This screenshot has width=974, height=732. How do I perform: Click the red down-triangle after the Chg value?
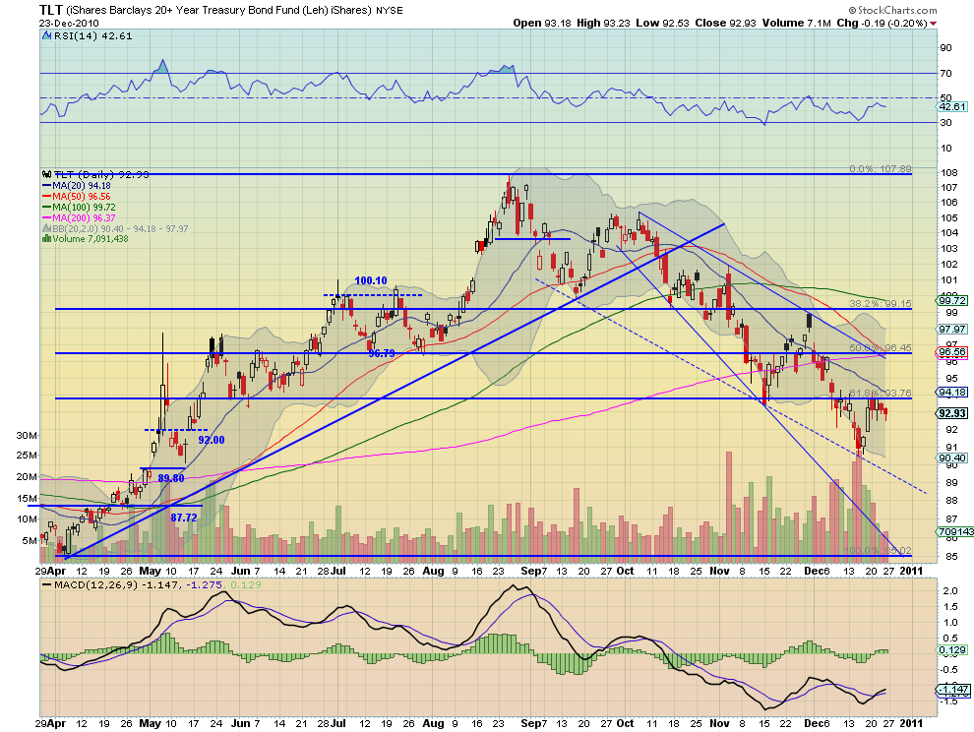point(934,24)
